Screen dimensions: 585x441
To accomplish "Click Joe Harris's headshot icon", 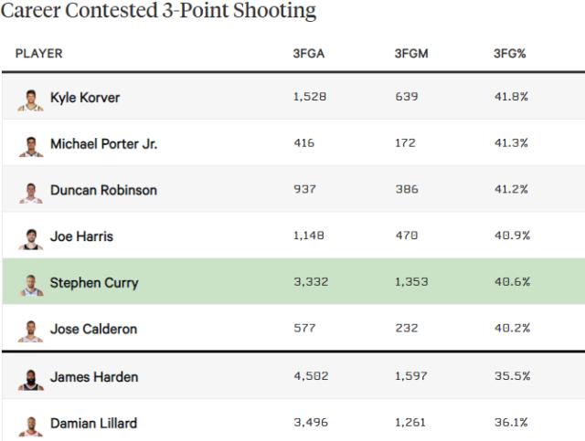I will pyautogui.click(x=30, y=238).
